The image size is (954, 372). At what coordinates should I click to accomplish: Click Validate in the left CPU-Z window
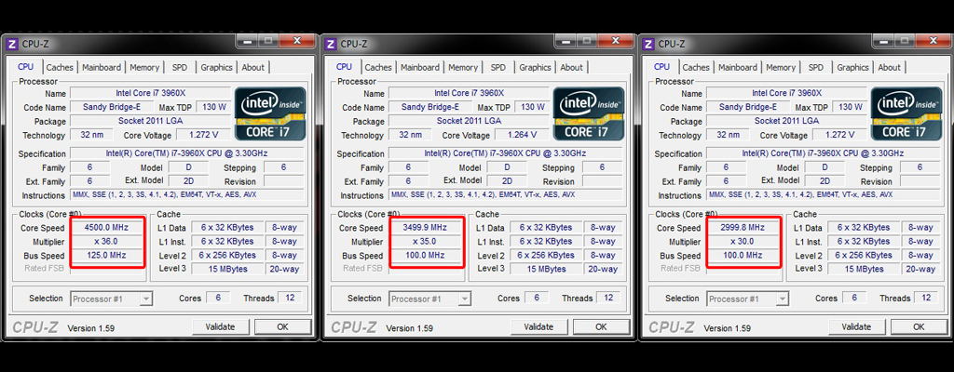tap(220, 327)
